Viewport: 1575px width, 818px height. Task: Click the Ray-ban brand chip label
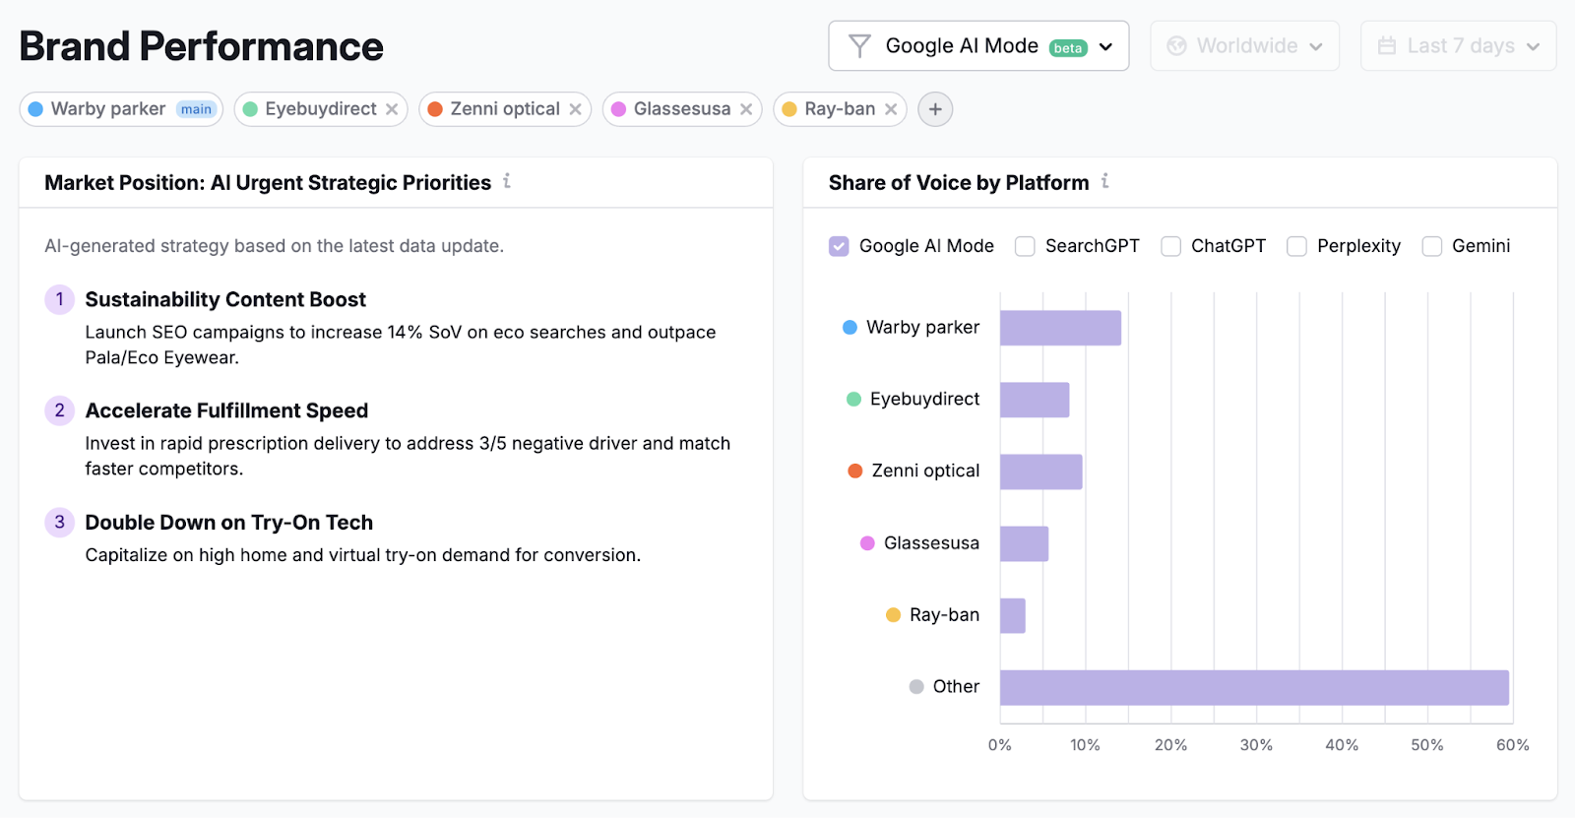tap(840, 109)
